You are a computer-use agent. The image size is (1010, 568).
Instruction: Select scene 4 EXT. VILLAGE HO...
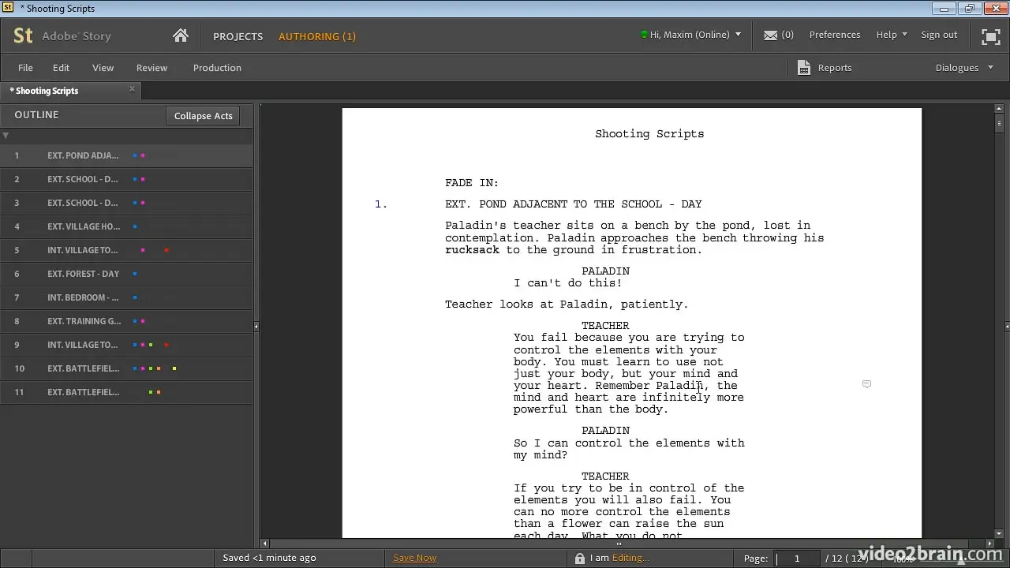point(126,226)
